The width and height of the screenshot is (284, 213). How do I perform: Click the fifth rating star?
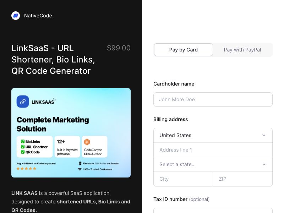pyautogui.click(x=35, y=168)
